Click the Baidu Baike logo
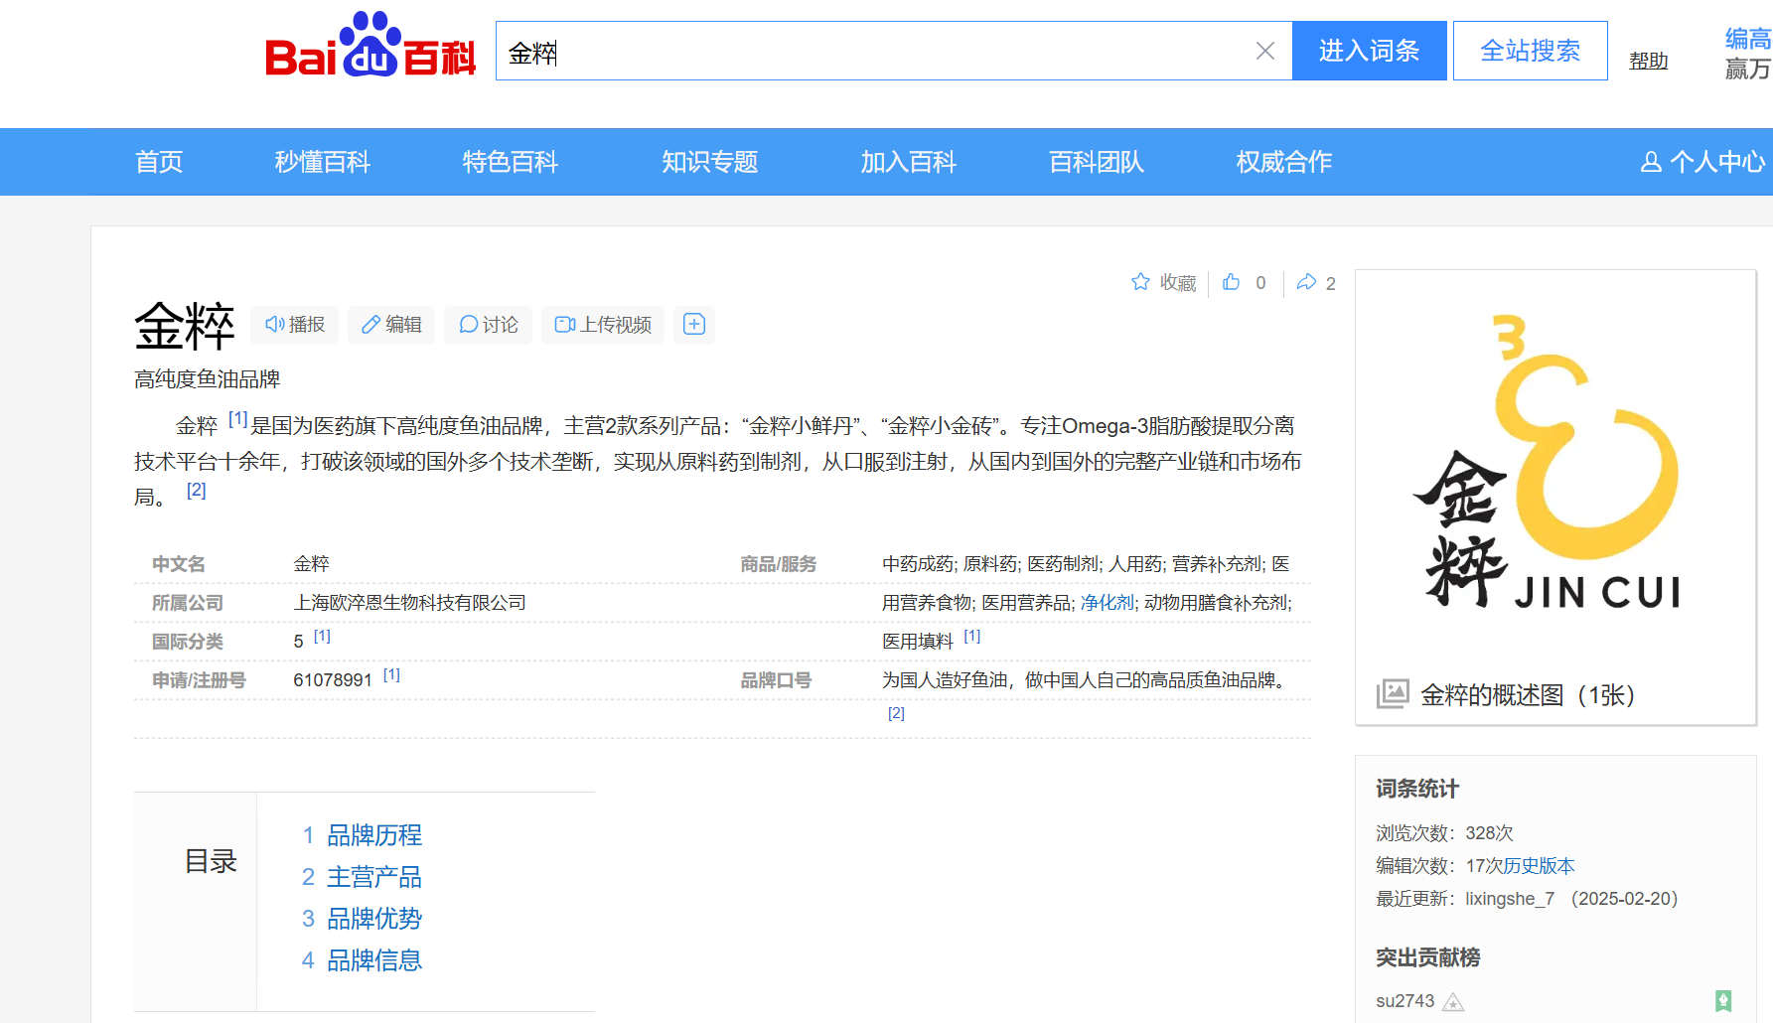 370,47
